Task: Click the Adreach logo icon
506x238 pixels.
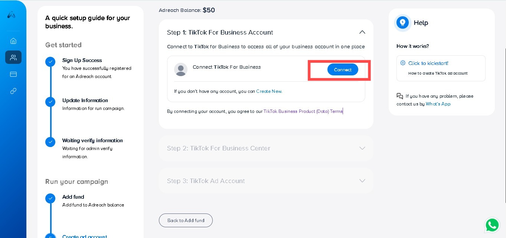Action: (12, 15)
